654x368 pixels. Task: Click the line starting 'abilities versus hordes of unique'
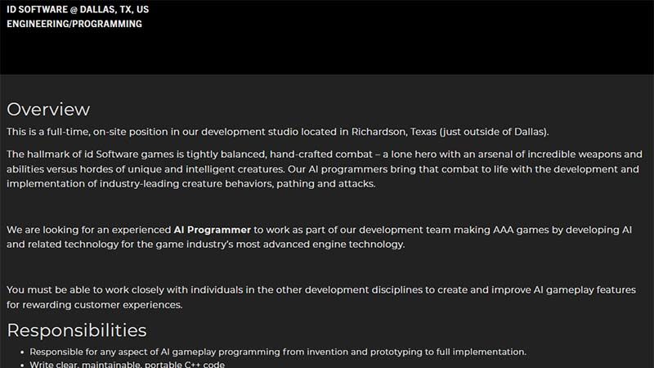click(322, 169)
